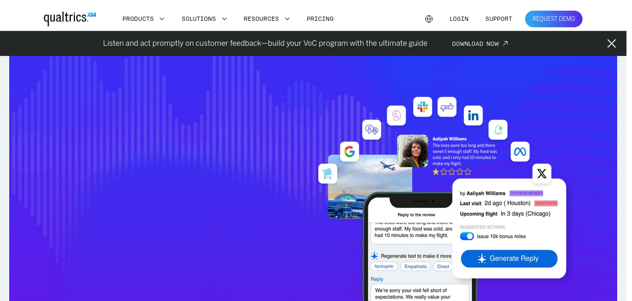The width and height of the screenshot is (632, 301).
Task: Click the chat people icon tile
Action: 372,130
